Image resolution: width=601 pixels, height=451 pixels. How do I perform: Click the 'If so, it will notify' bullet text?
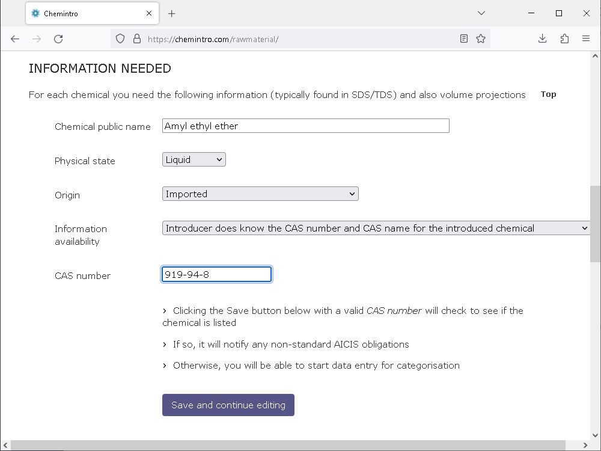tap(291, 345)
